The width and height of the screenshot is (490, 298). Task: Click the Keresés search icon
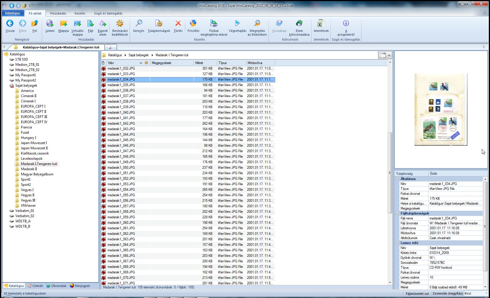point(139,23)
